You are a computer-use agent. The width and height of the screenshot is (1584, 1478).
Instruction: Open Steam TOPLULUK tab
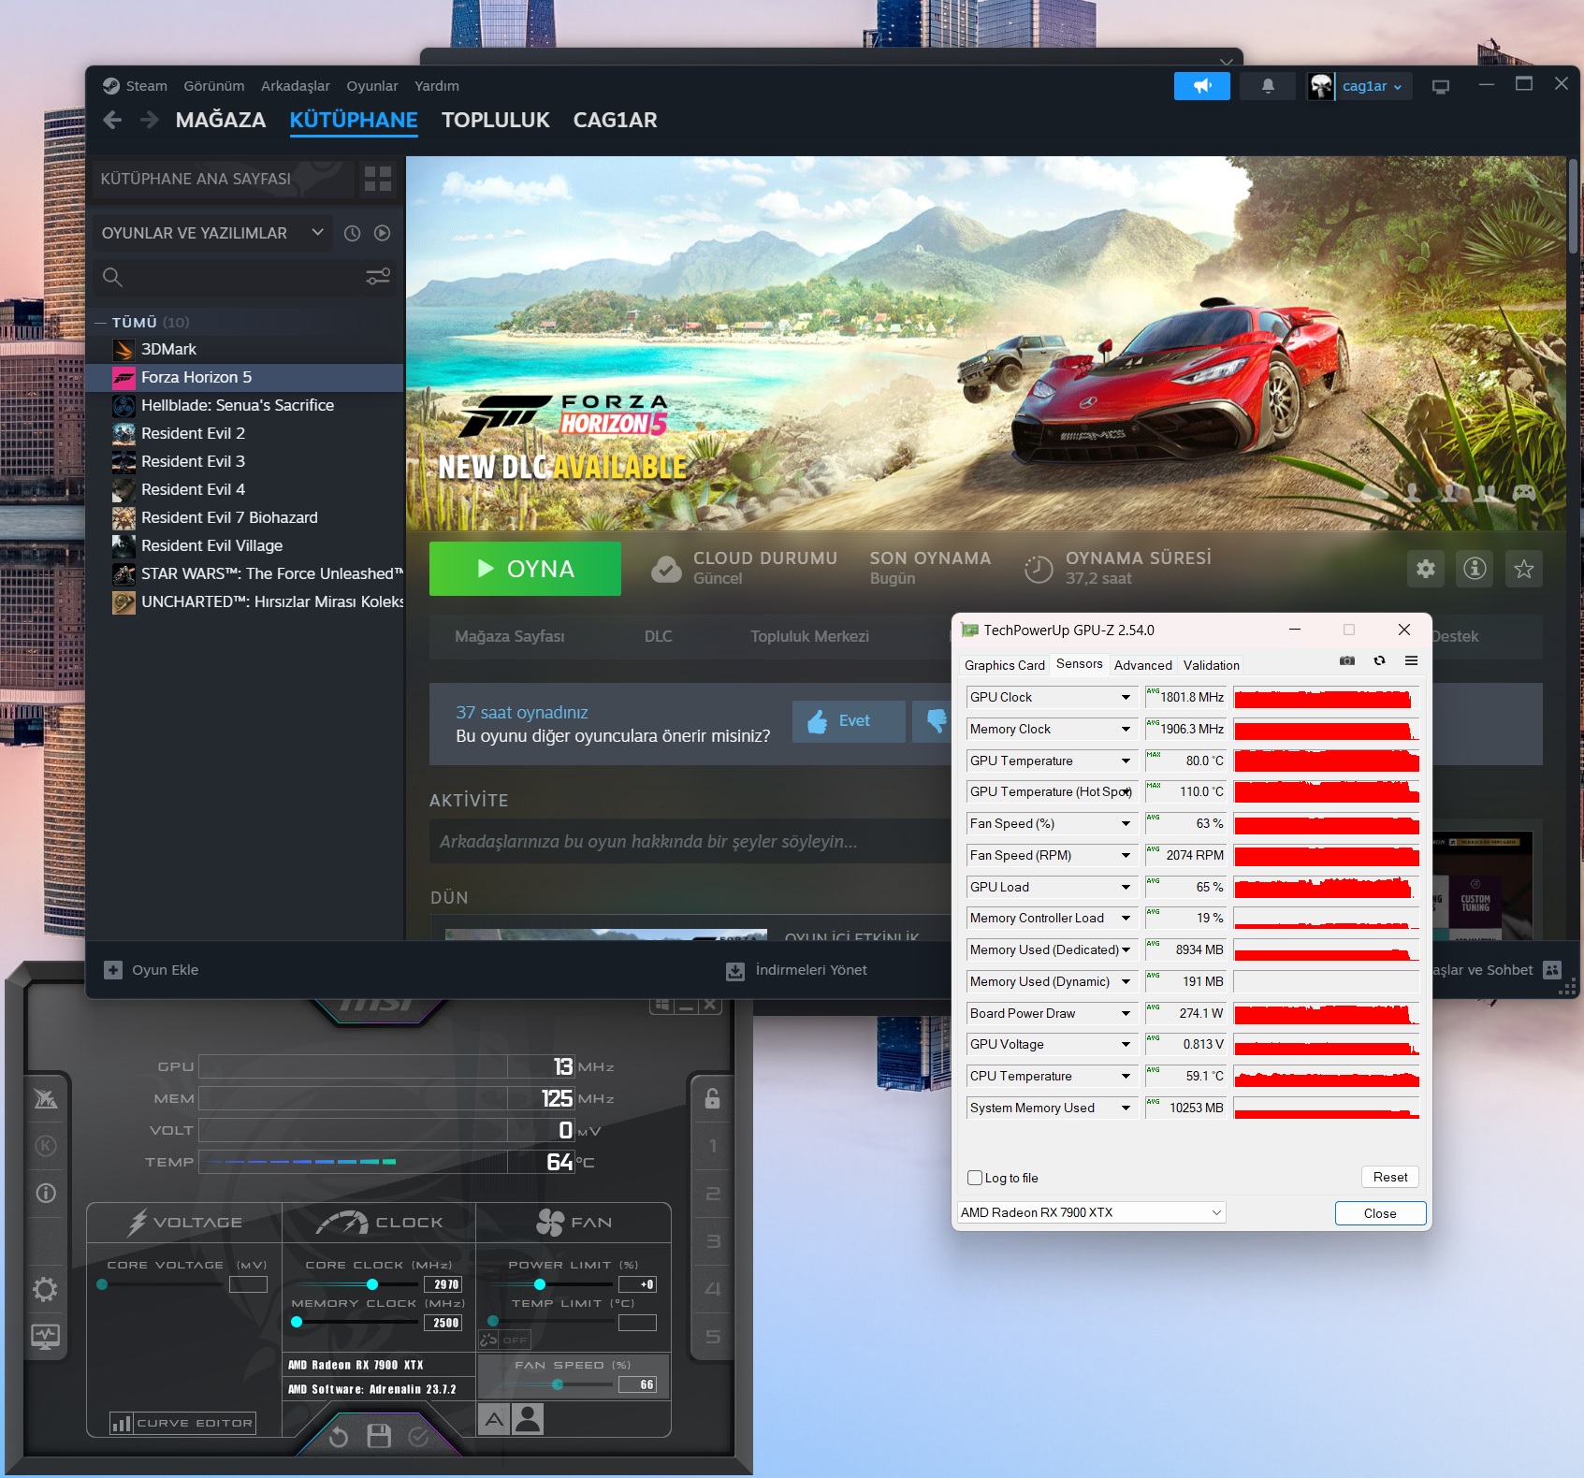tap(495, 120)
